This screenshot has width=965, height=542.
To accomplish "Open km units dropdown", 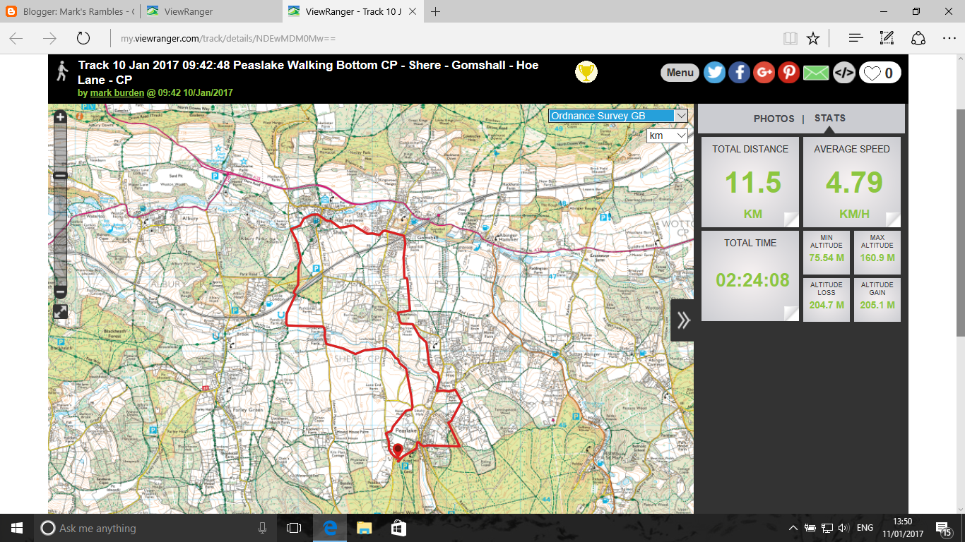I will [667, 135].
